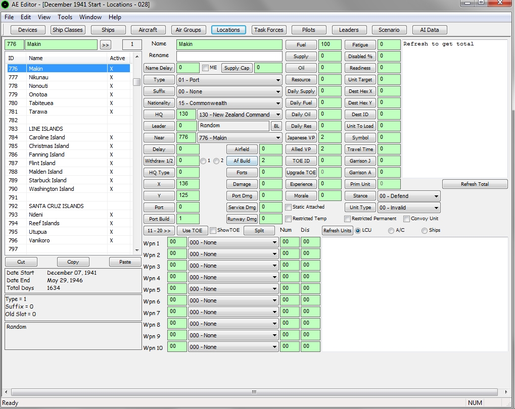Open the Unit Type dropdown
The width and height of the screenshot is (515, 409).
[x=409, y=207]
